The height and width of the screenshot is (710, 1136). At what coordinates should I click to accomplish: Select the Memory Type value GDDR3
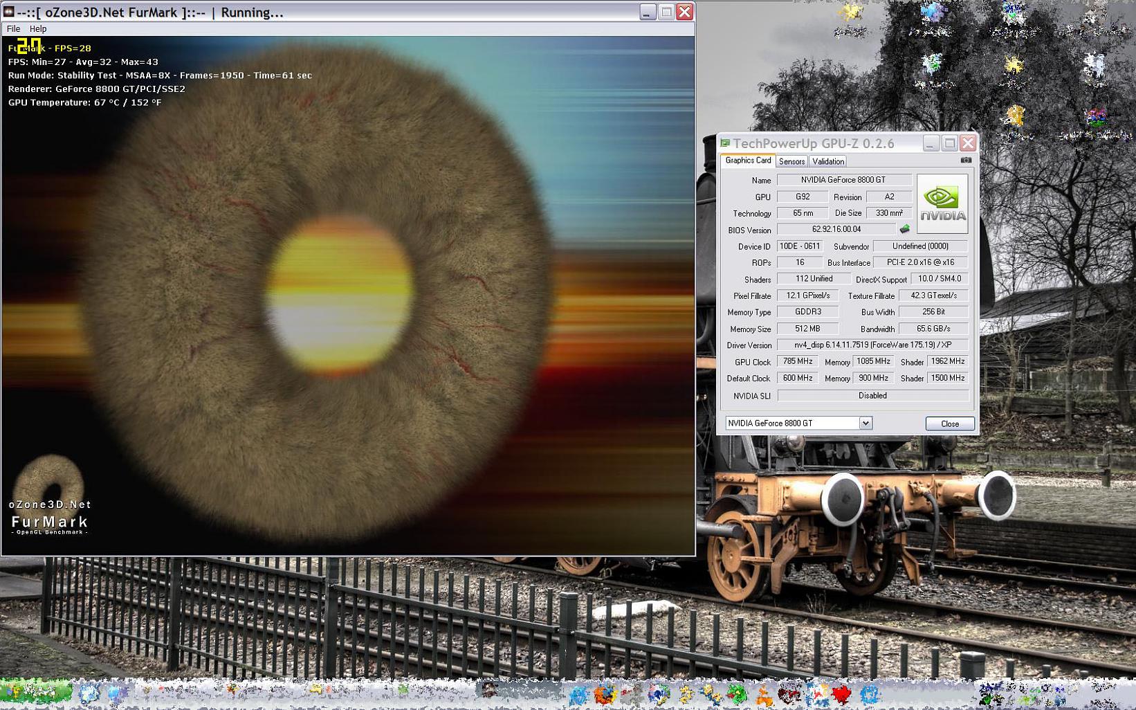[x=808, y=312]
